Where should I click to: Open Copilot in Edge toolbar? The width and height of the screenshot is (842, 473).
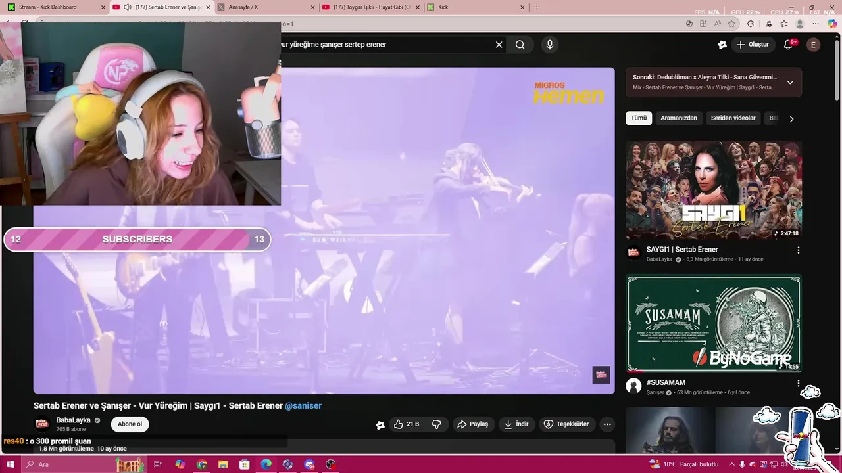832,24
